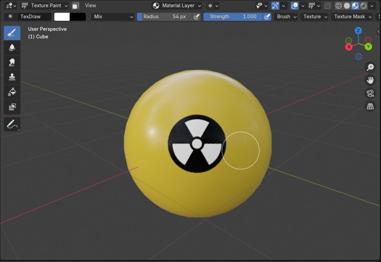Switch to wireframe viewport shading
This screenshot has width=381, height=262.
pos(338,6)
